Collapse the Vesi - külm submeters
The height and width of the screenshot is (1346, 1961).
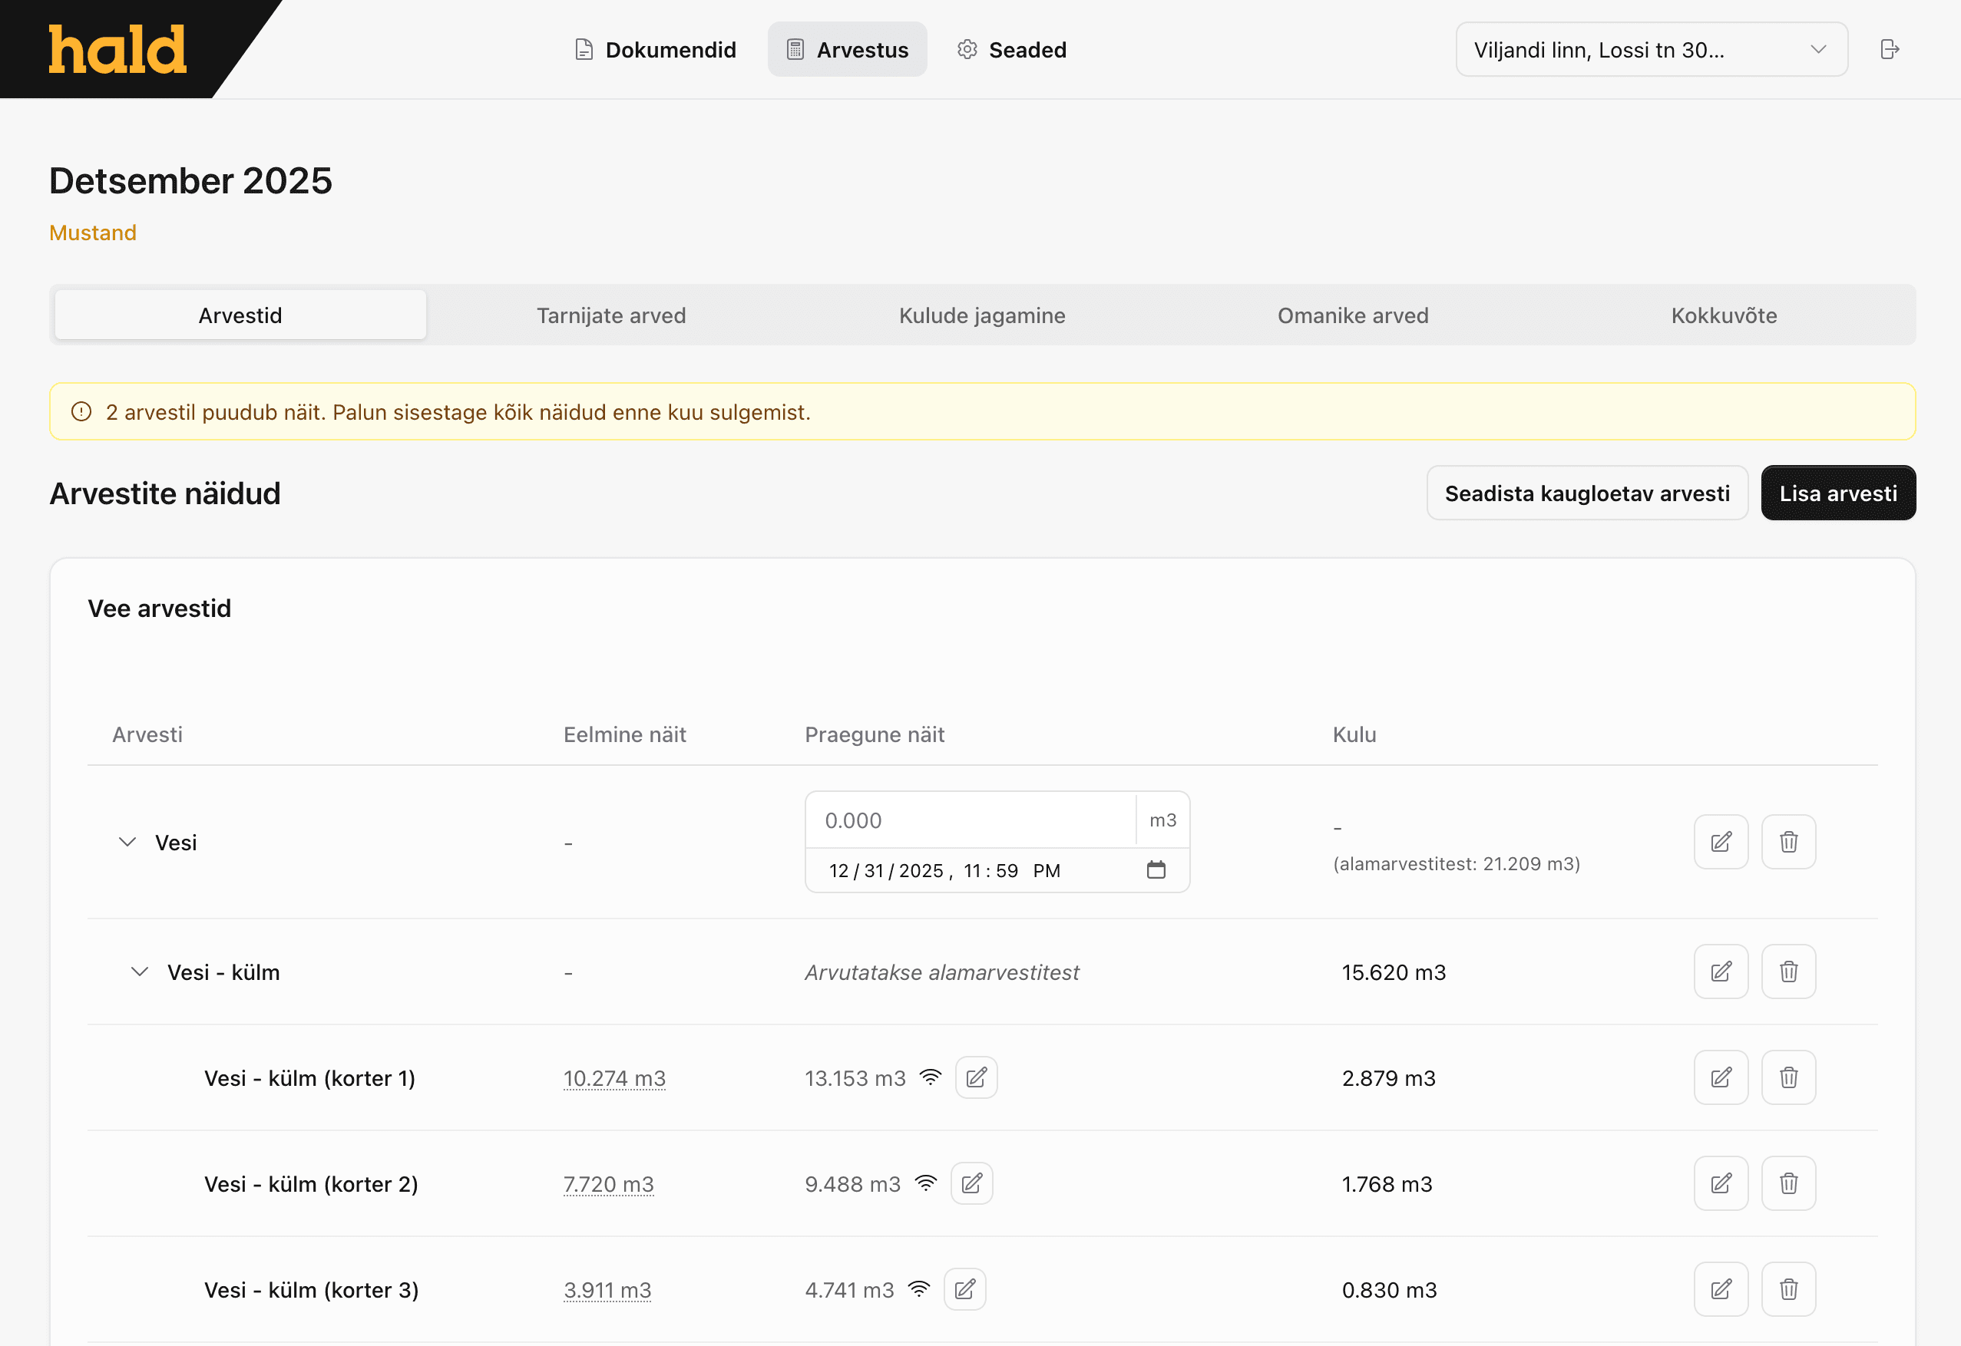click(140, 972)
